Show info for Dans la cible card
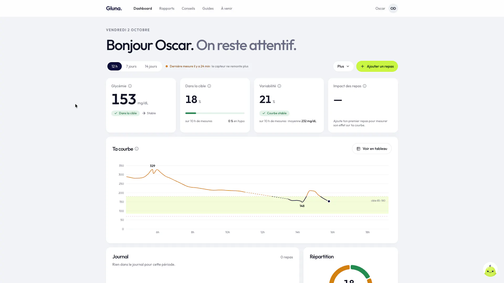 click(209, 86)
